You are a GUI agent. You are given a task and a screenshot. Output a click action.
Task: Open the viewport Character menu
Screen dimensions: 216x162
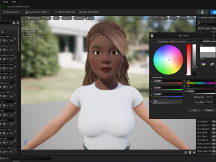point(67,18)
